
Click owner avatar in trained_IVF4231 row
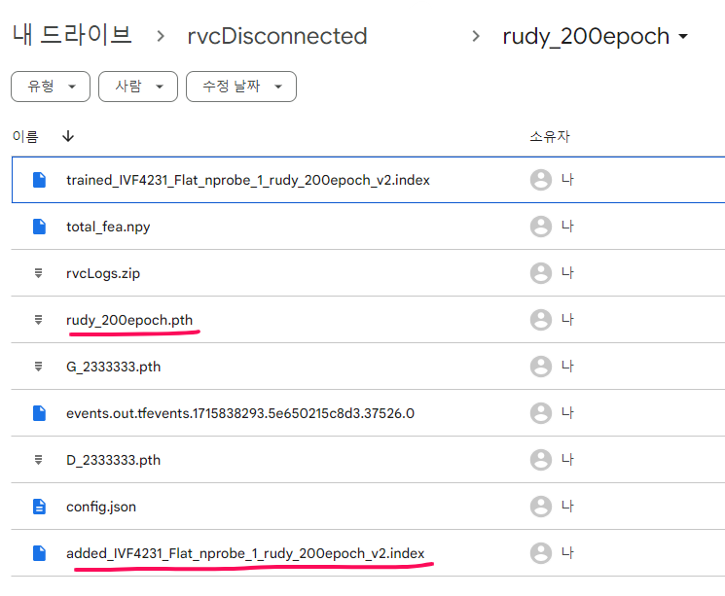pyautogui.click(x=540, y=180)
